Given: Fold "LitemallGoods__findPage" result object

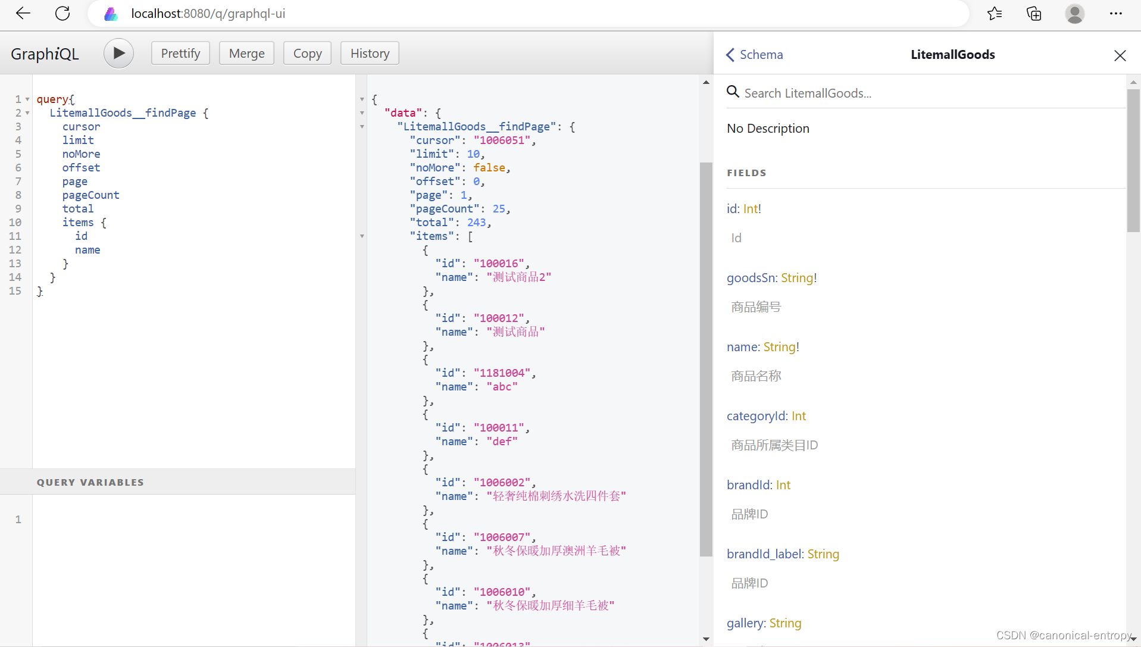Looking at the screenshot, I should (x=362, y=127).
